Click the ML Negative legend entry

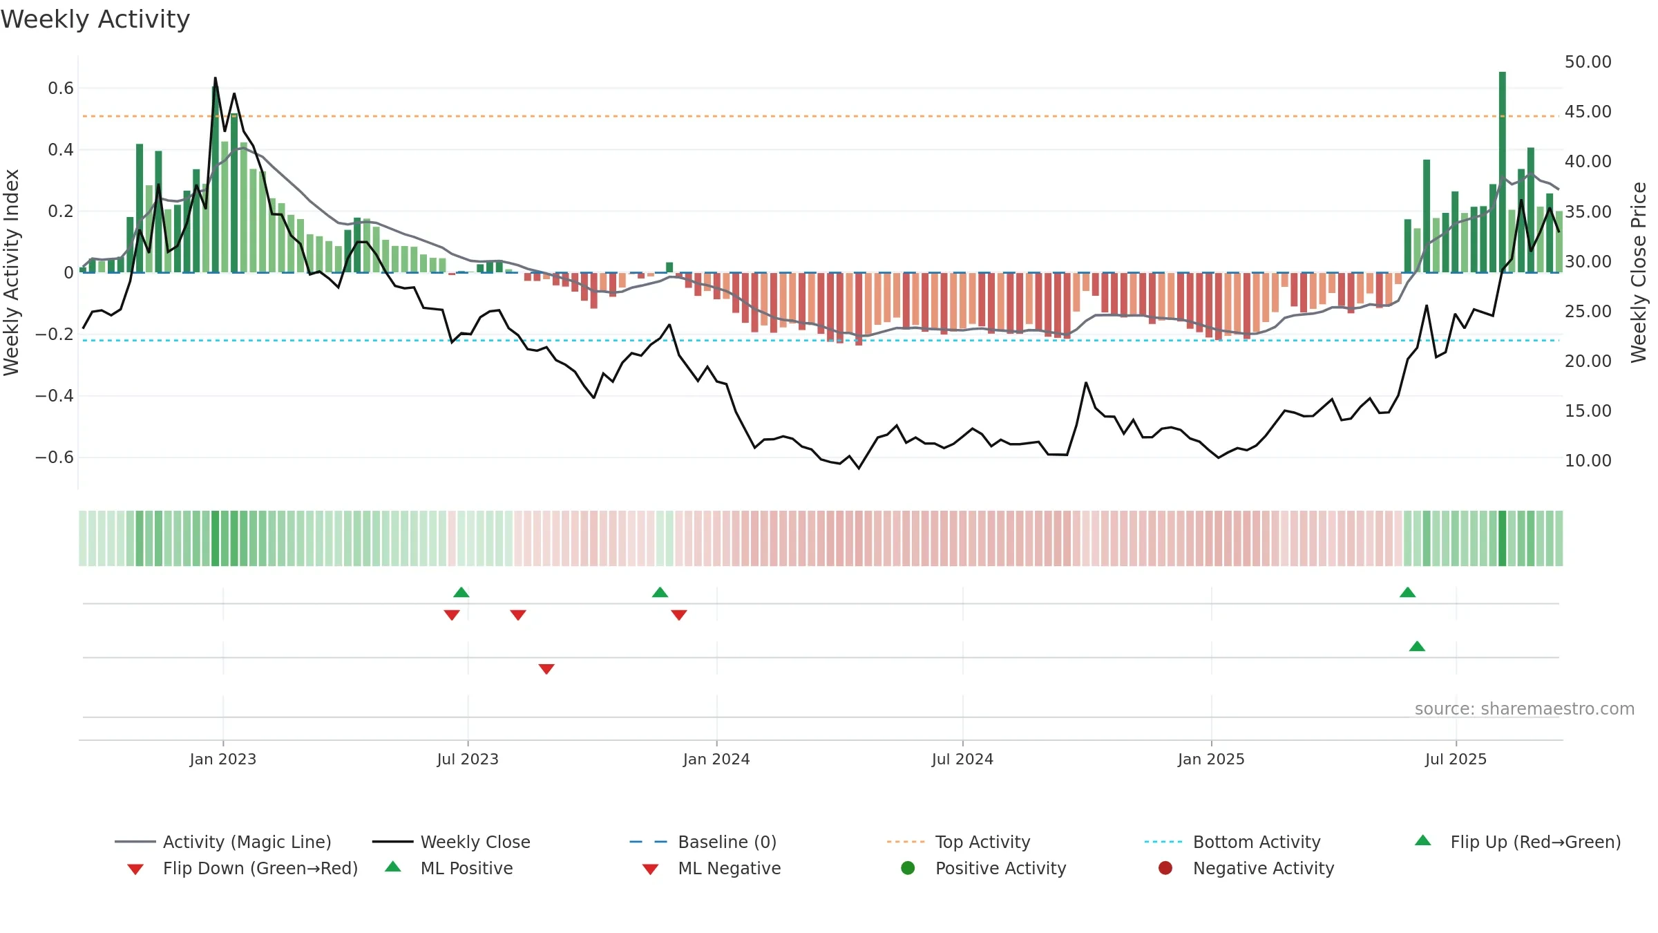(x=711, y=868)
